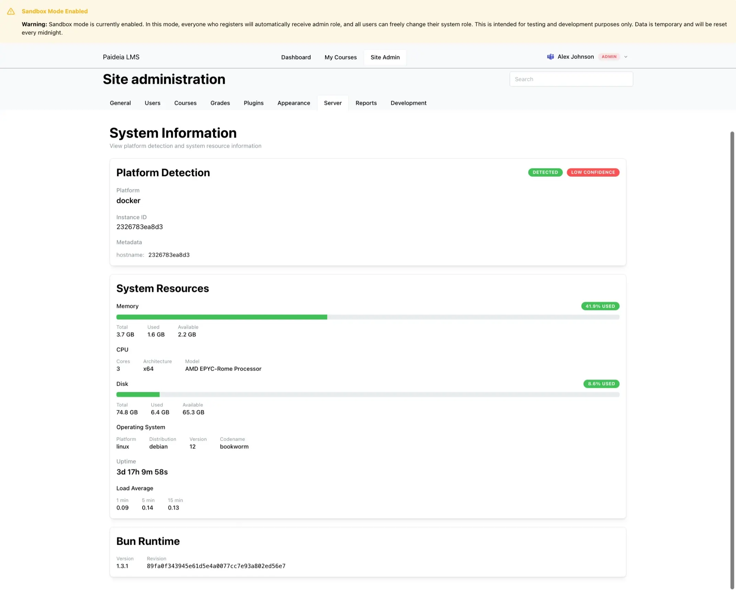
Task: Click the memory usage progress bar
Action: click(367, 317)
